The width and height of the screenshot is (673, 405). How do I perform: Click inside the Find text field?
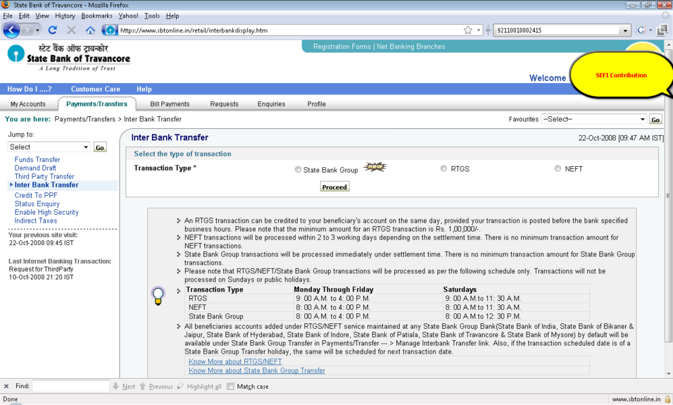(70, 387)
